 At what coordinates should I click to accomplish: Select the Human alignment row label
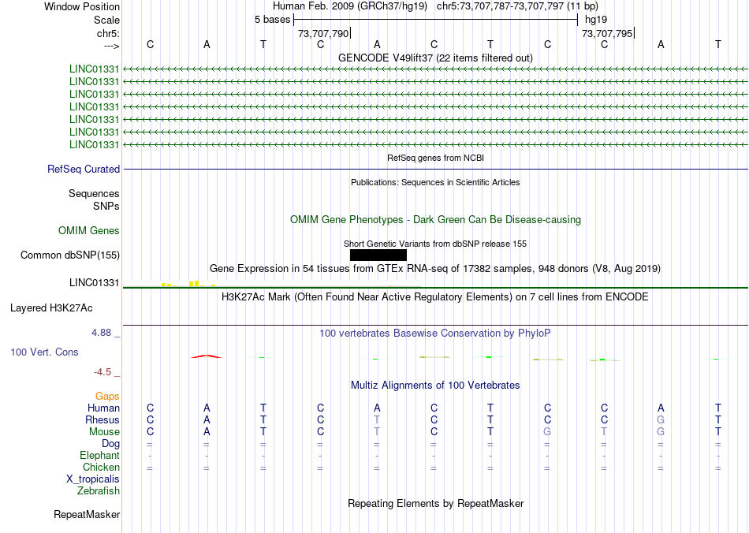pyautogui.click(x=103, y=408)
